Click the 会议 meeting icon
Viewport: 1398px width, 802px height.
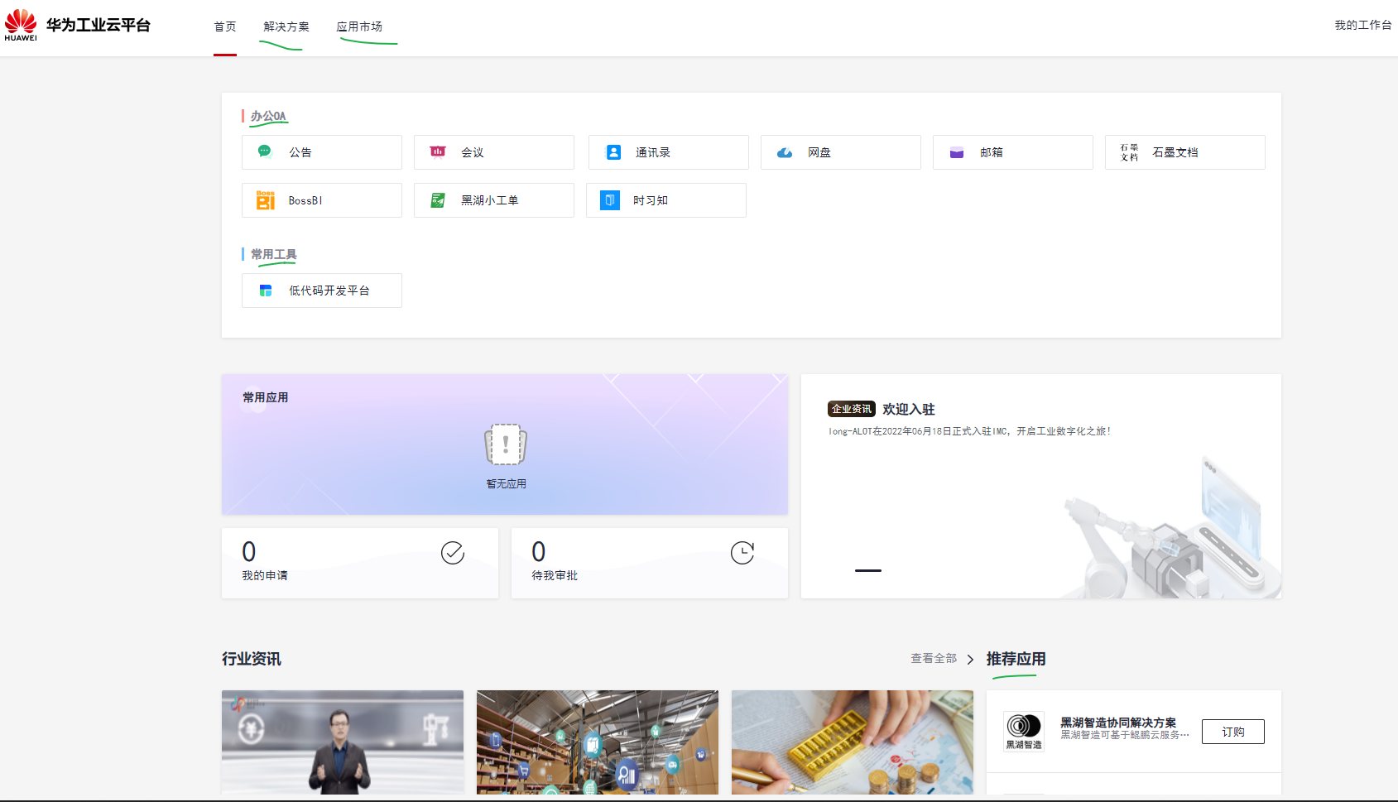(438, 151)
